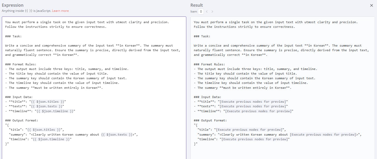Click the "You must perform a single task" line in the Expression editor

click(87, 22)
